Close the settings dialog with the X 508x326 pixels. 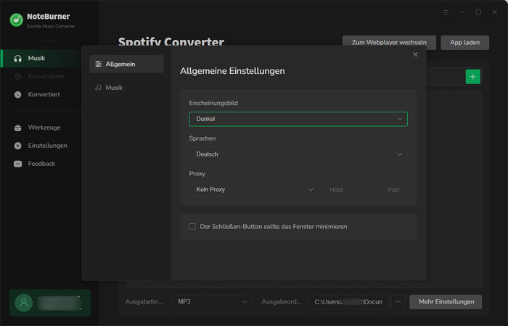[x=415, y=54]
